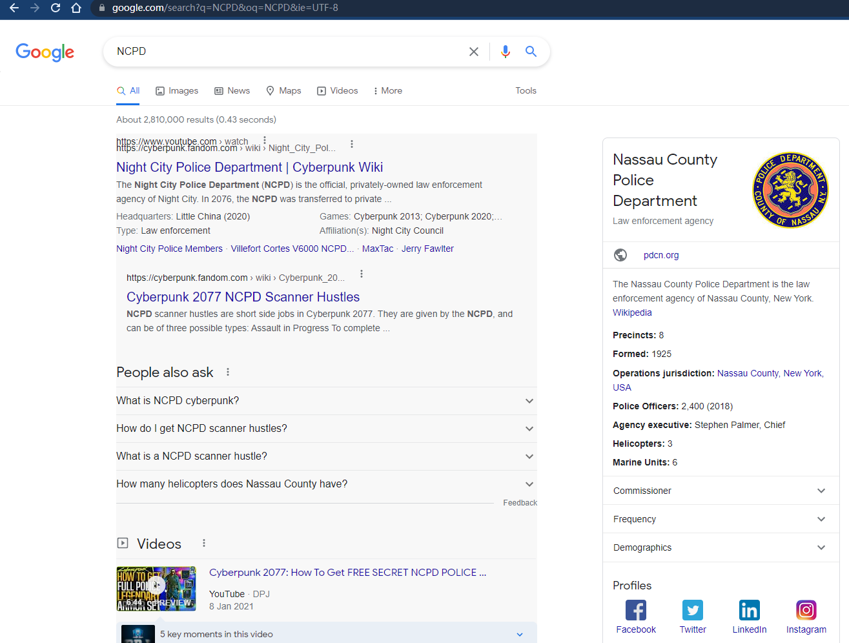Click the browser home icon
Image resolution: width=849 pixels, height=643 pixels.
pyautogui.click(x=77, y=10)
